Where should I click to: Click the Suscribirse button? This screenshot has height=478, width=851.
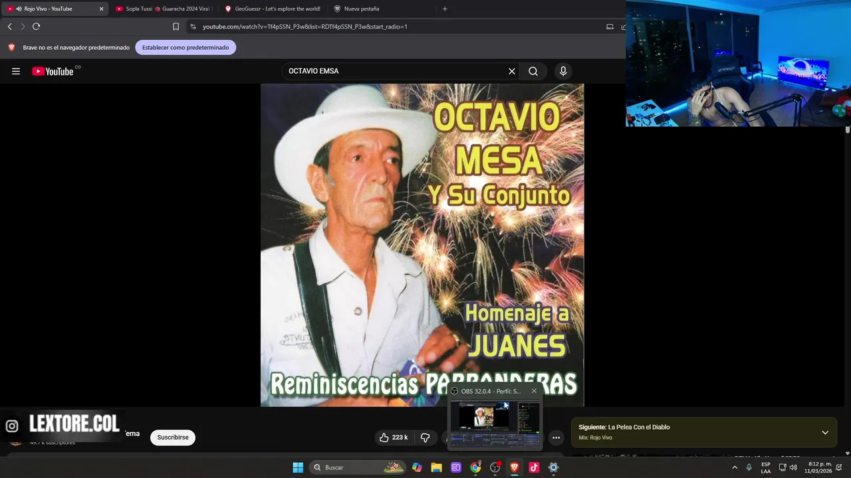pos(173,438)
